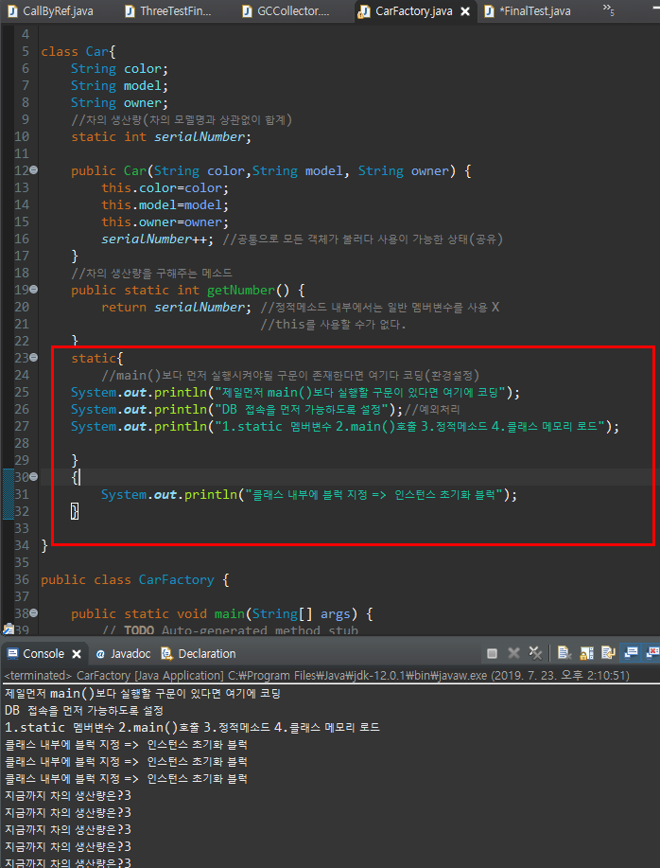
Task: Collapse the instance initializer block at line 30
Action: click(34, 477)
